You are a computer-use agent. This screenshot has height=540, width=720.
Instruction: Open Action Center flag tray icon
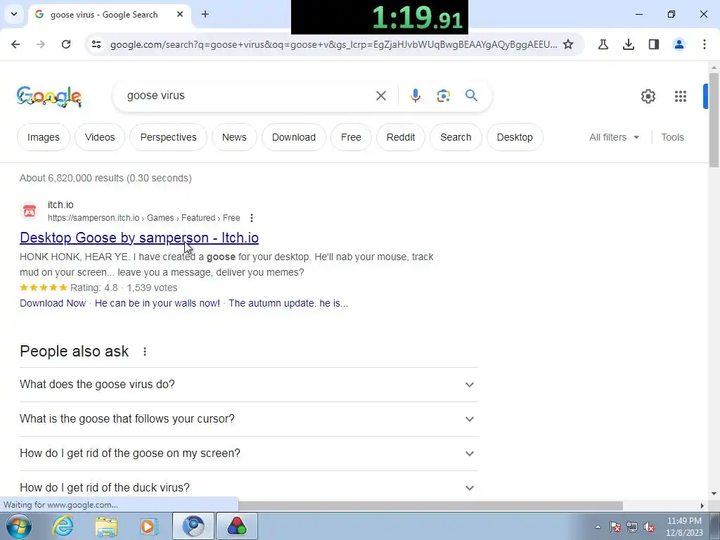pos(615,527)
